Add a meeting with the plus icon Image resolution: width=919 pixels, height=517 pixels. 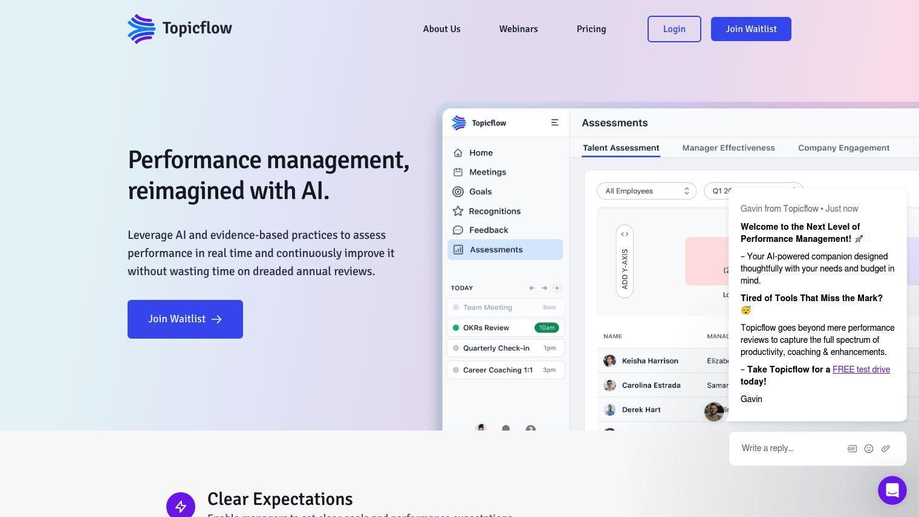[x=557, y=288]
